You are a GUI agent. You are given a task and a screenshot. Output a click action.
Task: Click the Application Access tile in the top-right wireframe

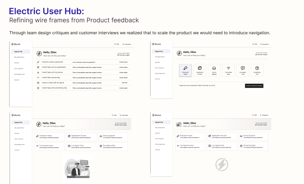pyautogui.click(x=200, y=70)
